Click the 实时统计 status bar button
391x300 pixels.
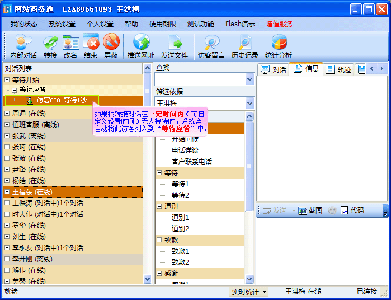tap(249, 292)
